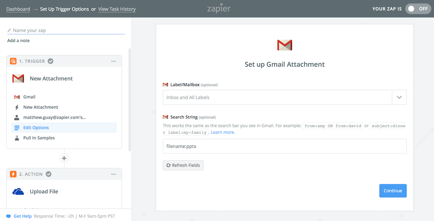Image resolution: width=434 pixels, height=221 pixels.
Task: Select the Set Up Trigger Options breadcrumb
Action: click(x=64, y=9)
